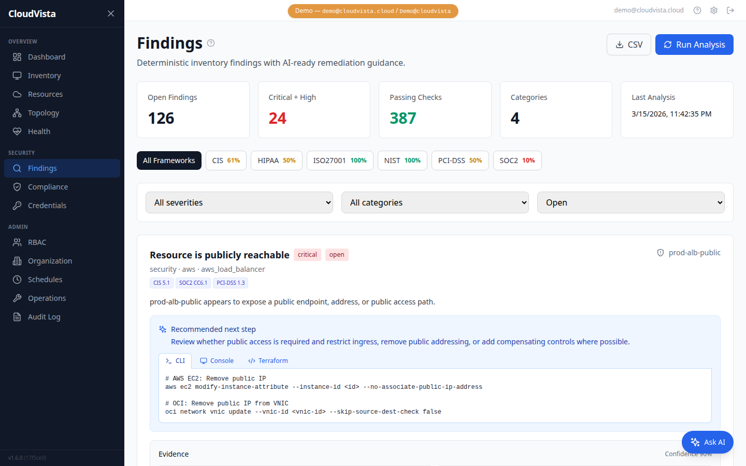746x466 pixels.
Task: Open the Dashboard from the sidebar
Action: click(46, 56)
